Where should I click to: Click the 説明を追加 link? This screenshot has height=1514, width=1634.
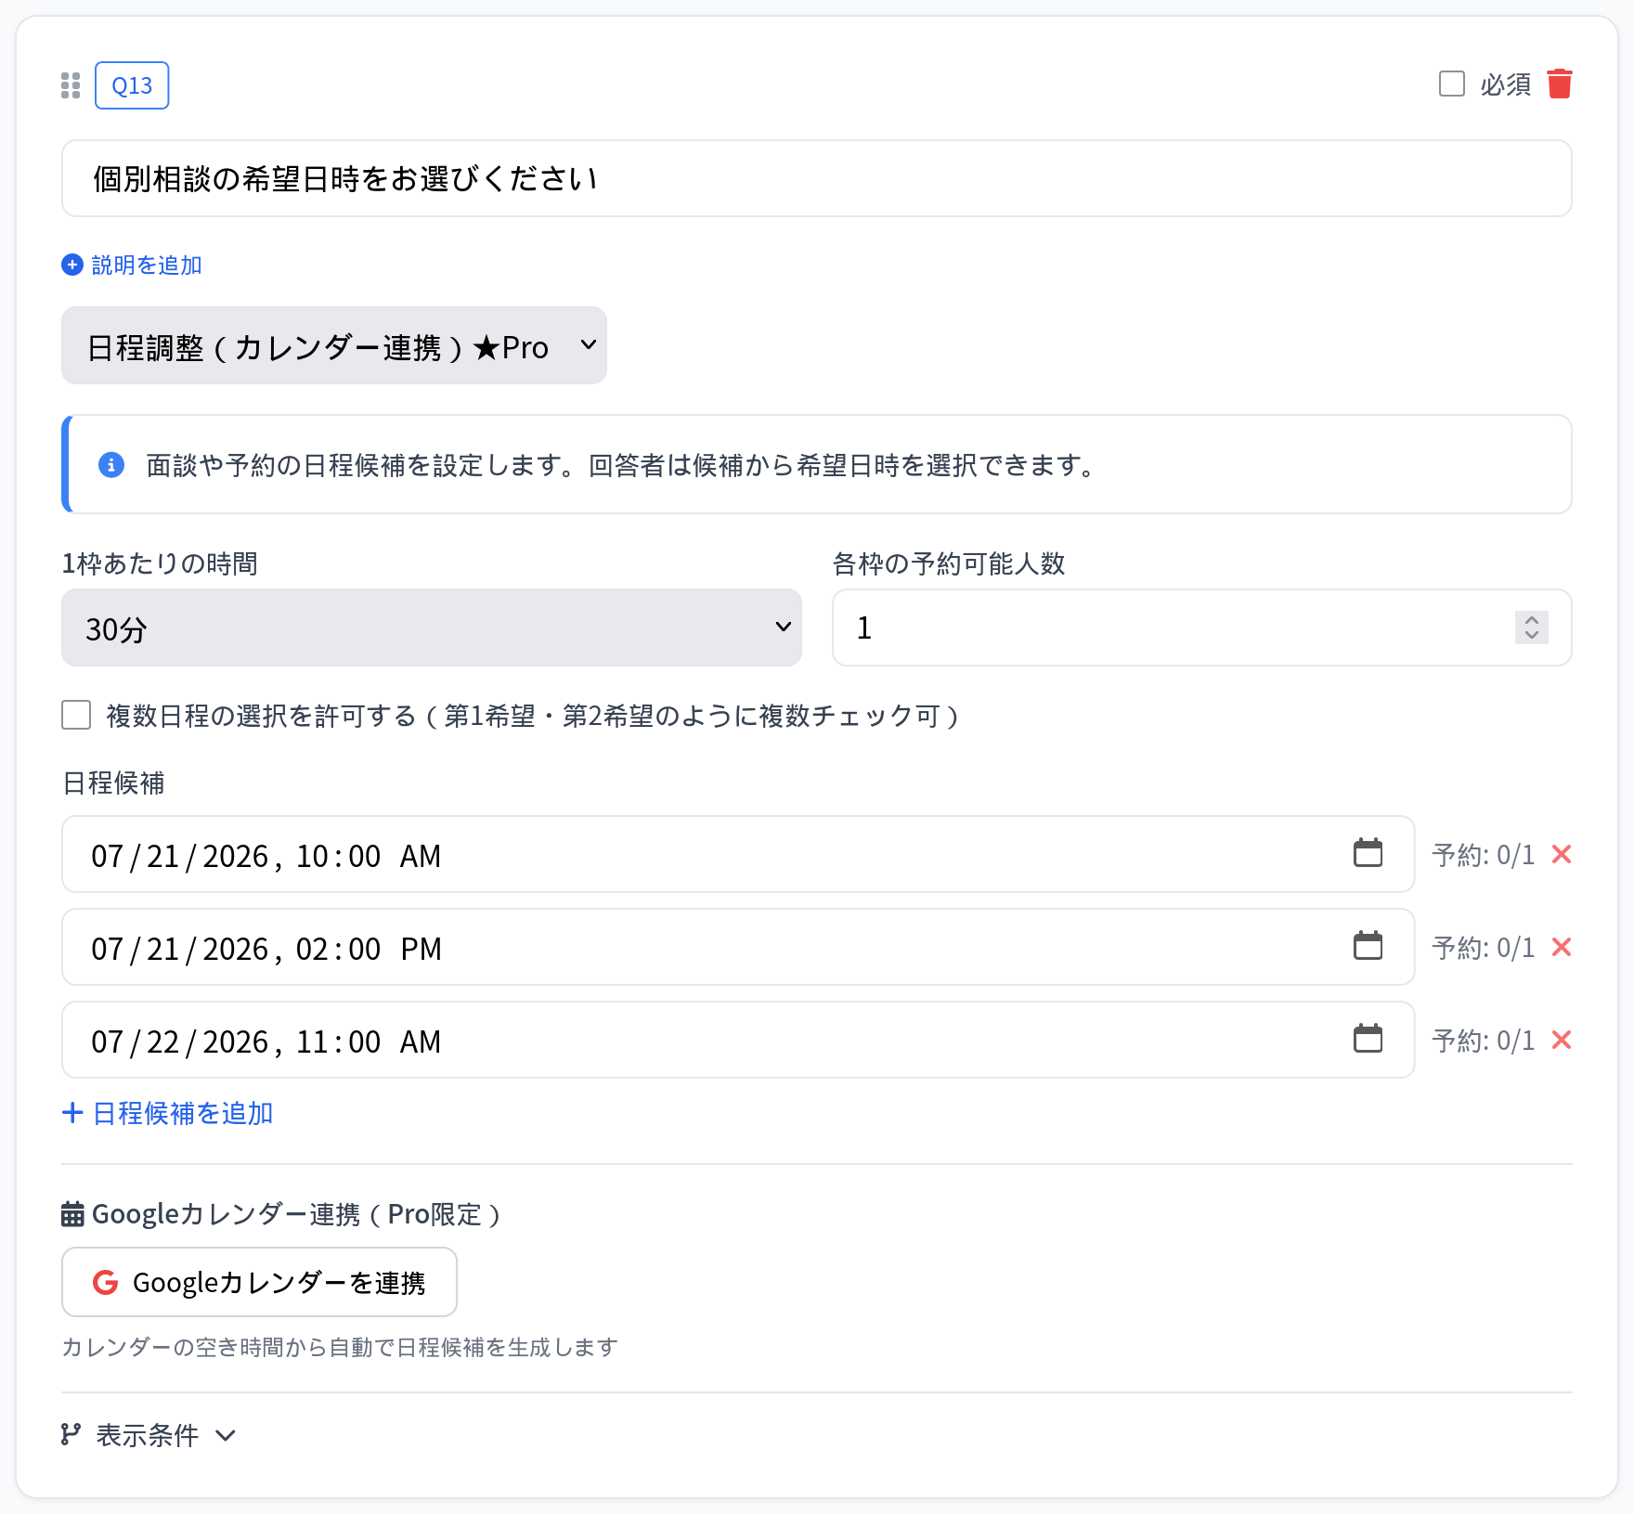pyautogui.click(x=132, y=265)
